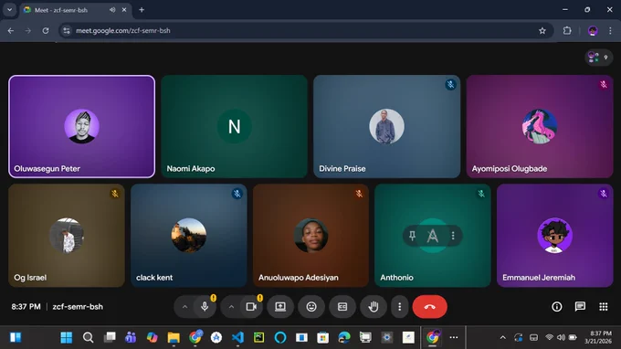Image resolution: width=621 pixels, height=349 pixels.
Task: Click muted mic icon on Og Israel tile
Action: pyautogui.click(x=115, y=194)
